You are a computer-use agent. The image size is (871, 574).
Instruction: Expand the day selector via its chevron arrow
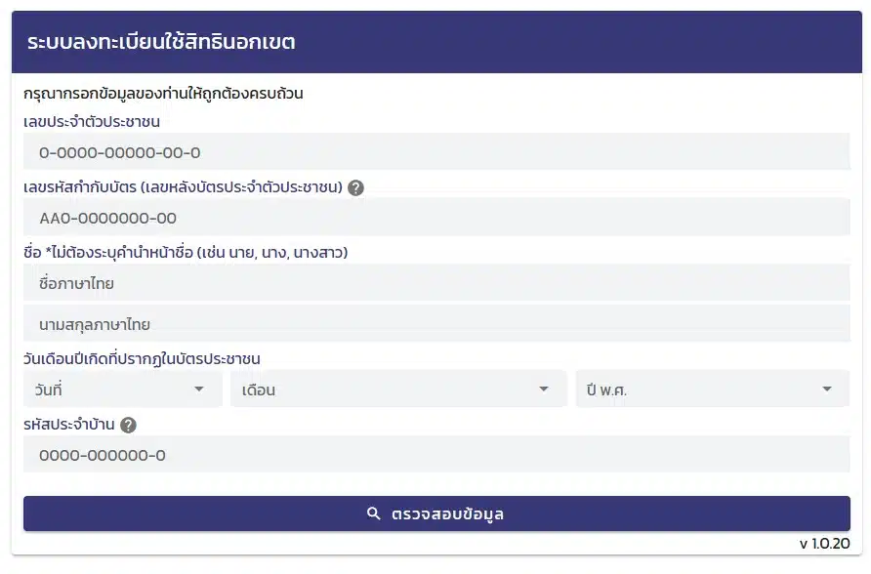click(201, 389)
